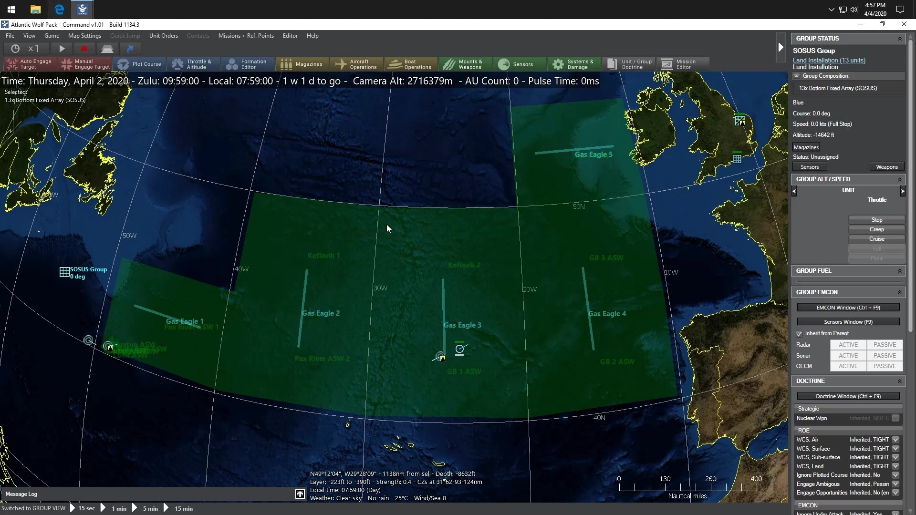Set Sonar to ACTIVE
Viewport: 916px width, 515px height.
848,356
